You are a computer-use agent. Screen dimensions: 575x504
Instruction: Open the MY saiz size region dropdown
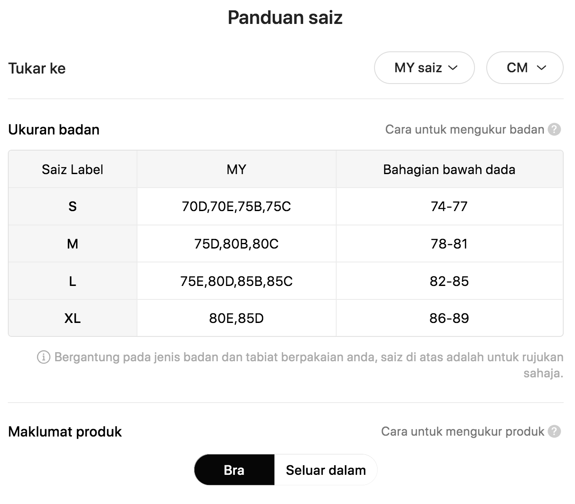[x=424, y=68]
